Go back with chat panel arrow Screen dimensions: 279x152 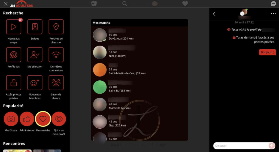click(214, 14)
